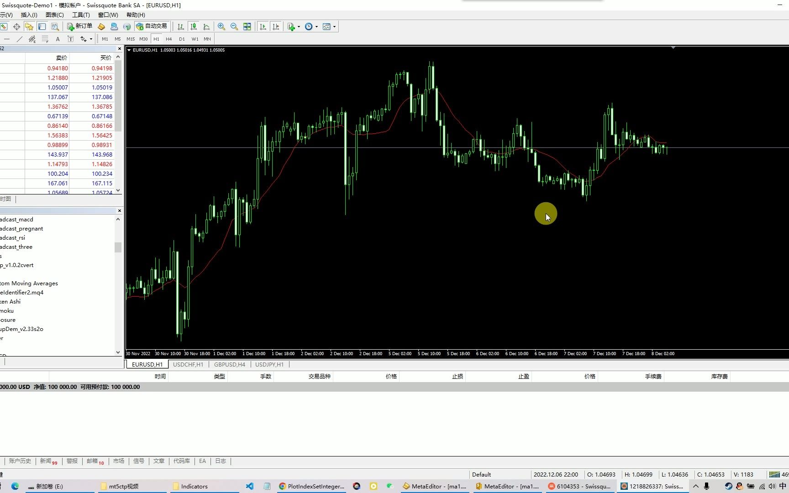Open the 工具(T) Tools menu
The width and height of the screenshot is (789, 493).
click(x=81, y=15)
